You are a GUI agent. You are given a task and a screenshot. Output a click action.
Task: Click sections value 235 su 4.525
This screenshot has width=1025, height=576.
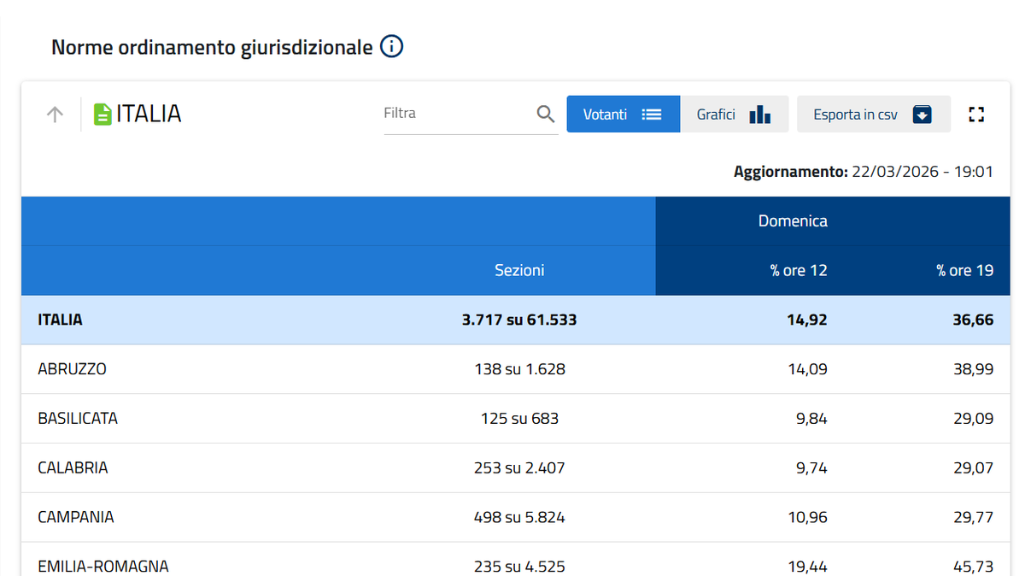(519, 567)
